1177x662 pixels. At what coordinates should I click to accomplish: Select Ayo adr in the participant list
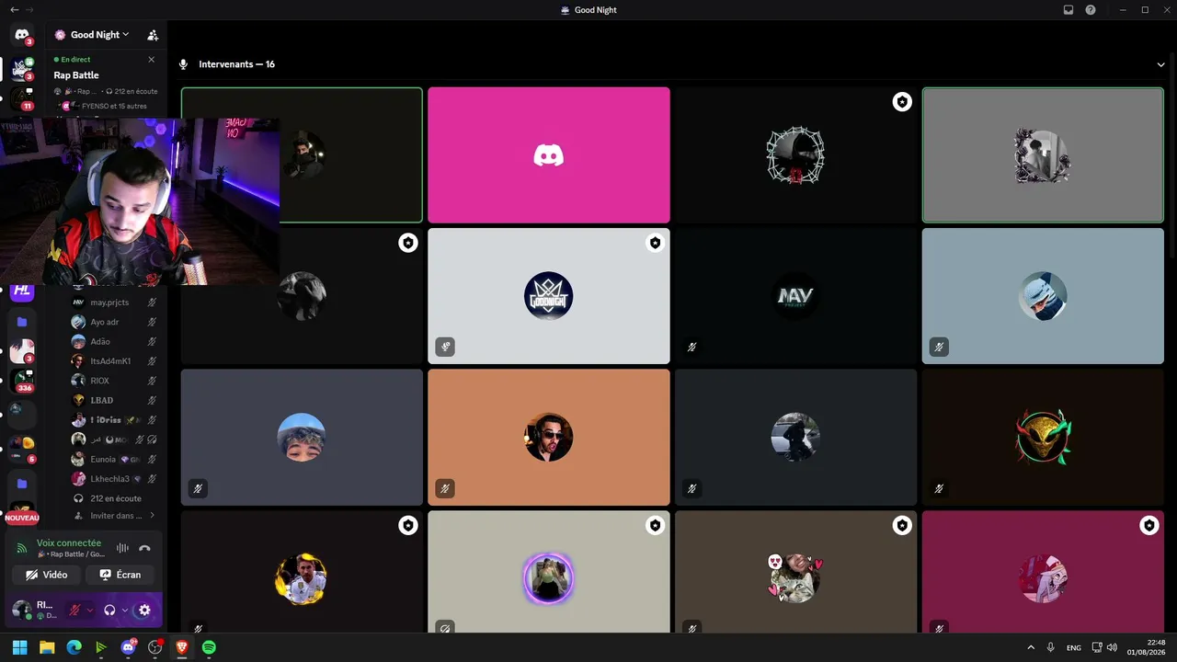pyautogui.click(x=114, y=322)
